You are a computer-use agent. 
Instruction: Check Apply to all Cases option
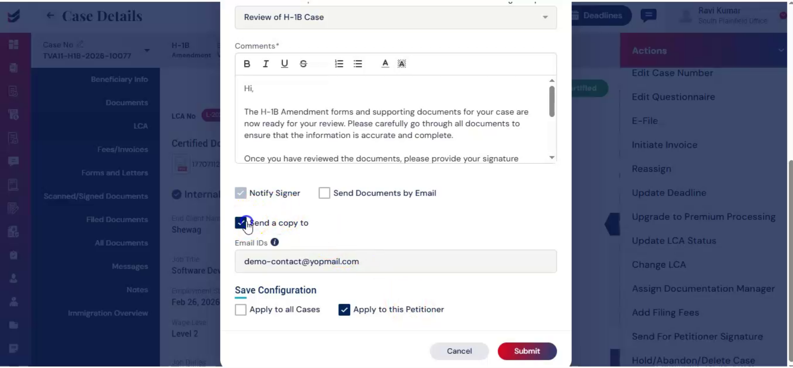click(x=241, y=310)
